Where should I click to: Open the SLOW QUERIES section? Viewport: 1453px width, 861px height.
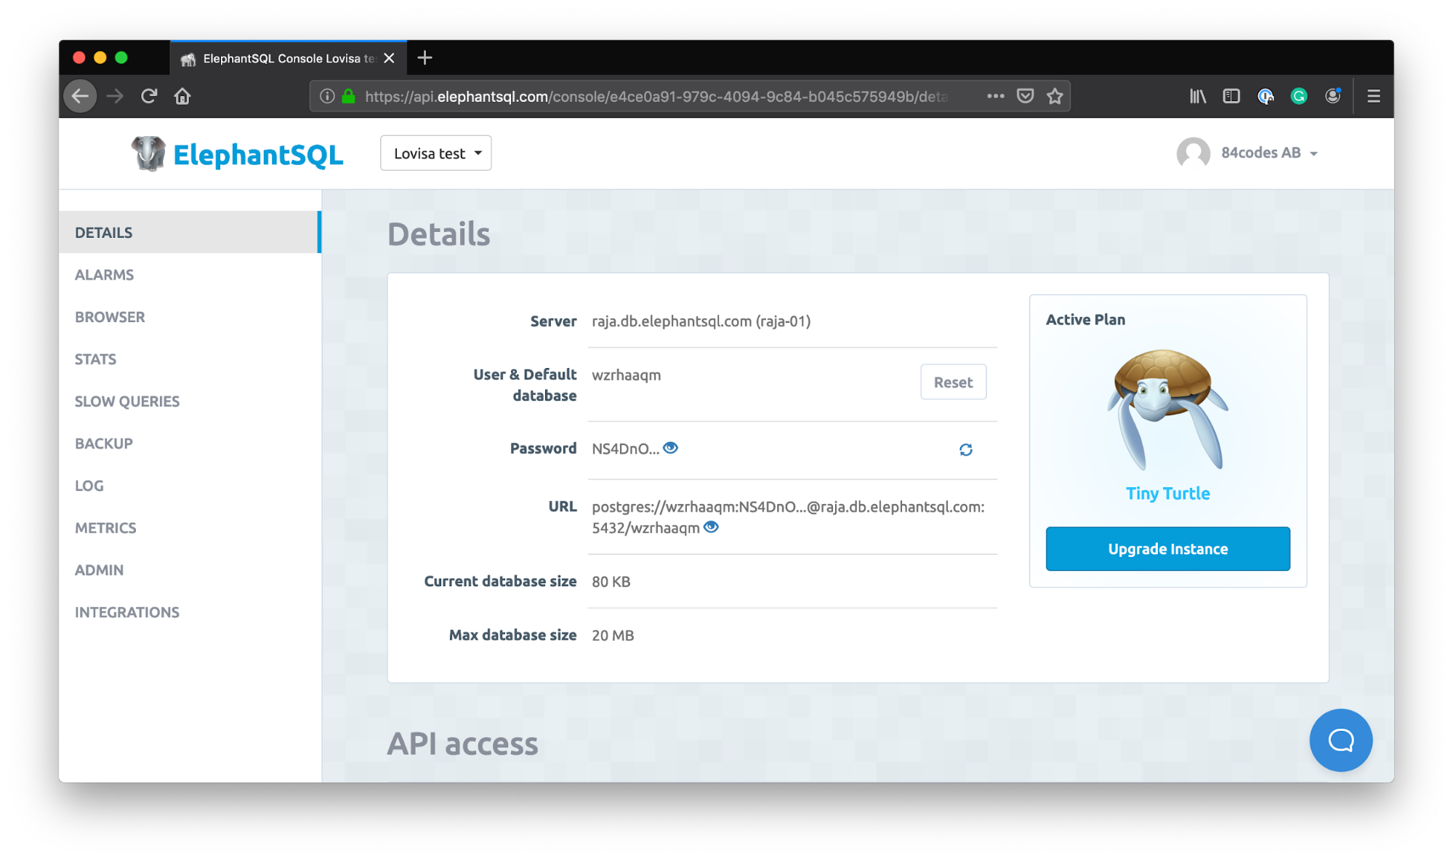click(127, 401)
